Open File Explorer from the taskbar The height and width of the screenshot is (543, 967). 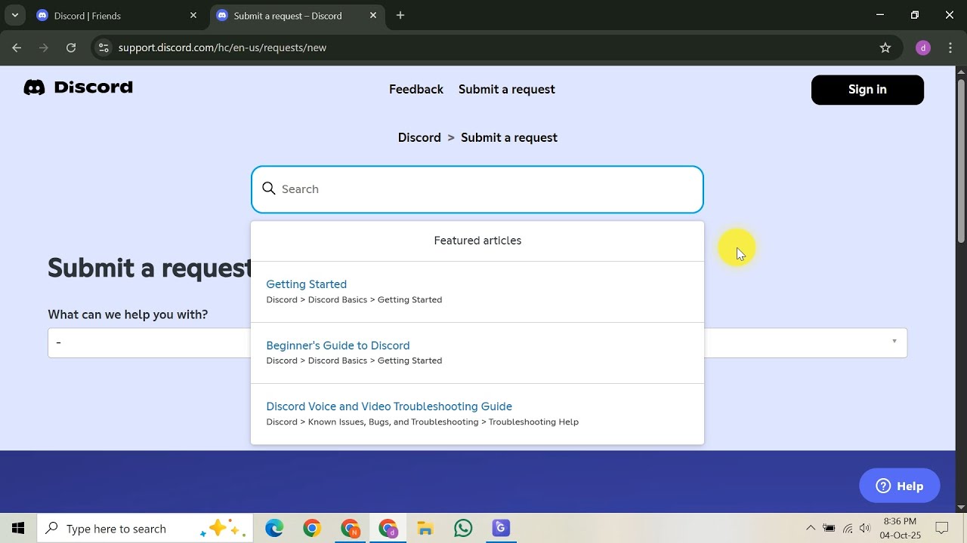pos(425,529)
